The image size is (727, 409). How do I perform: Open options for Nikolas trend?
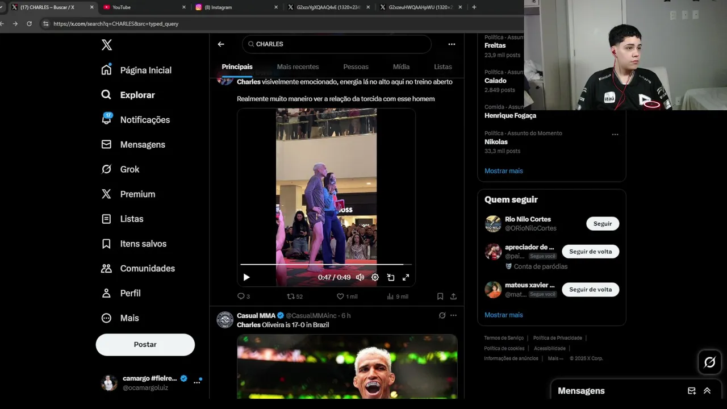click(x=615, y=135)
